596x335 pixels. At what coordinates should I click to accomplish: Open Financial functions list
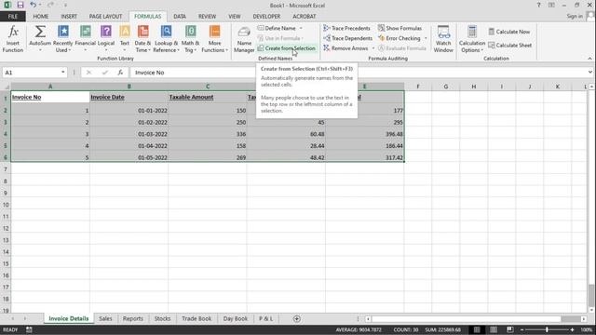coord(85,39)
